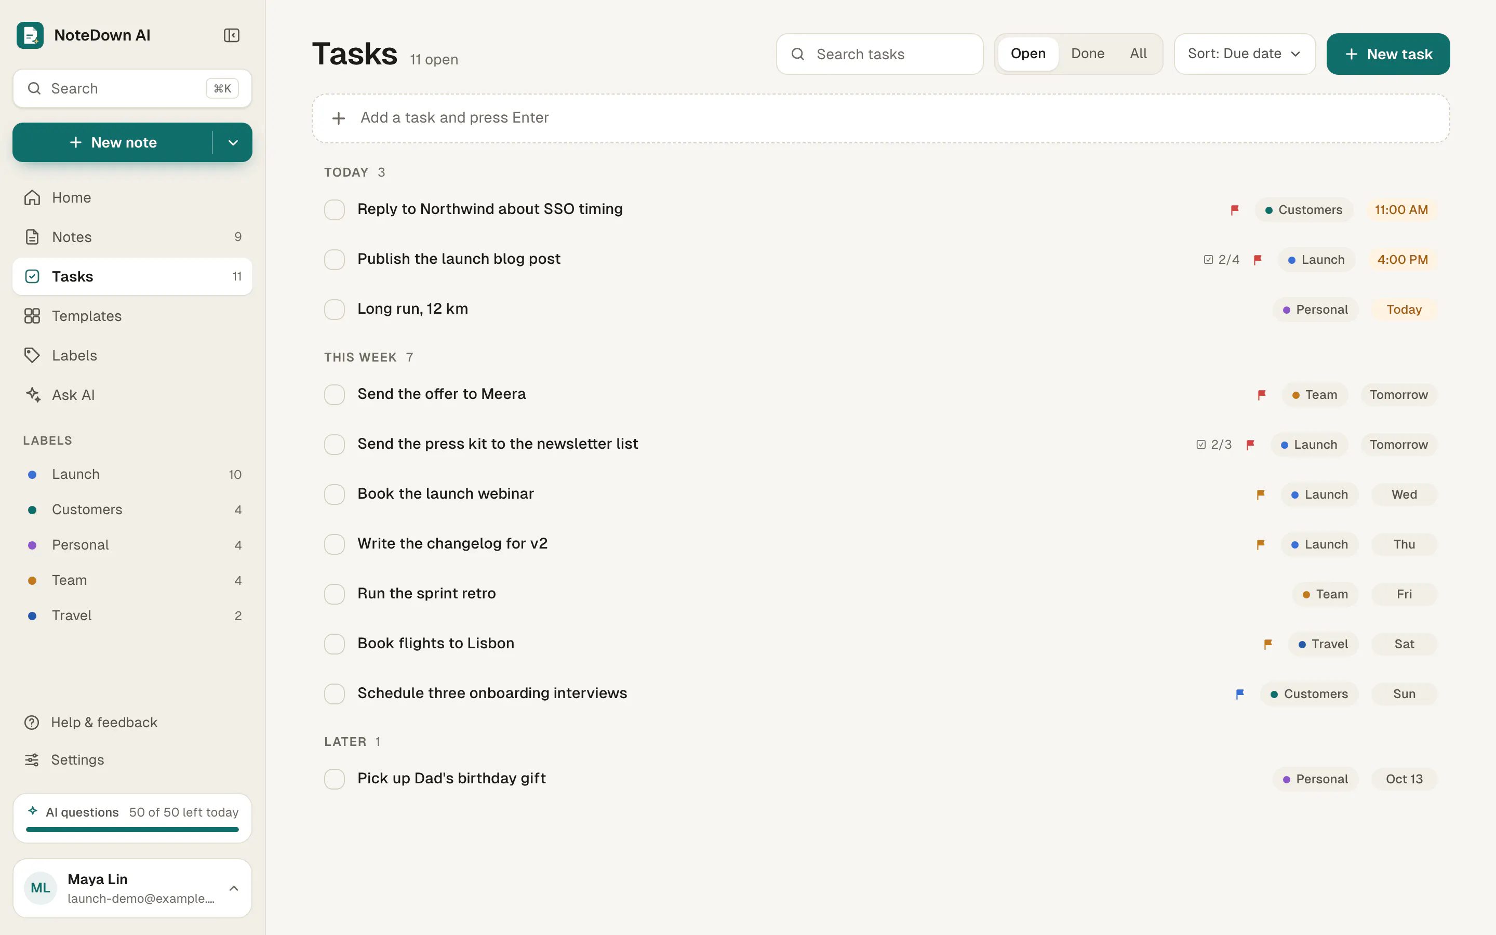Click the blue flag on onboarding interviews task

point(1239,694)
